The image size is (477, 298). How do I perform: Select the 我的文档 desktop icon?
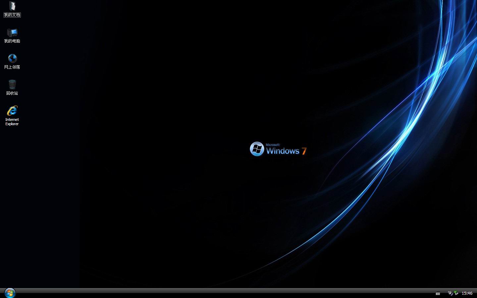(x=12, y=9)
